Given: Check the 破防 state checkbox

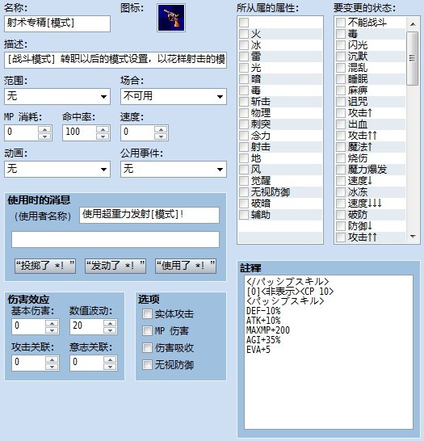Looking at the screenshot, I should (x=341, y=215).
